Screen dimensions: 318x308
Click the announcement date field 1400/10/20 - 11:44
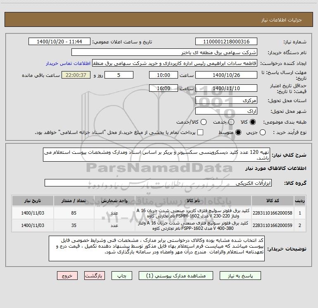(x=59, y=42)
